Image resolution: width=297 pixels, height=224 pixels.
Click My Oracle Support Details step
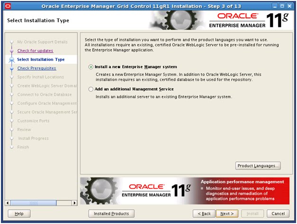point(43,42)
